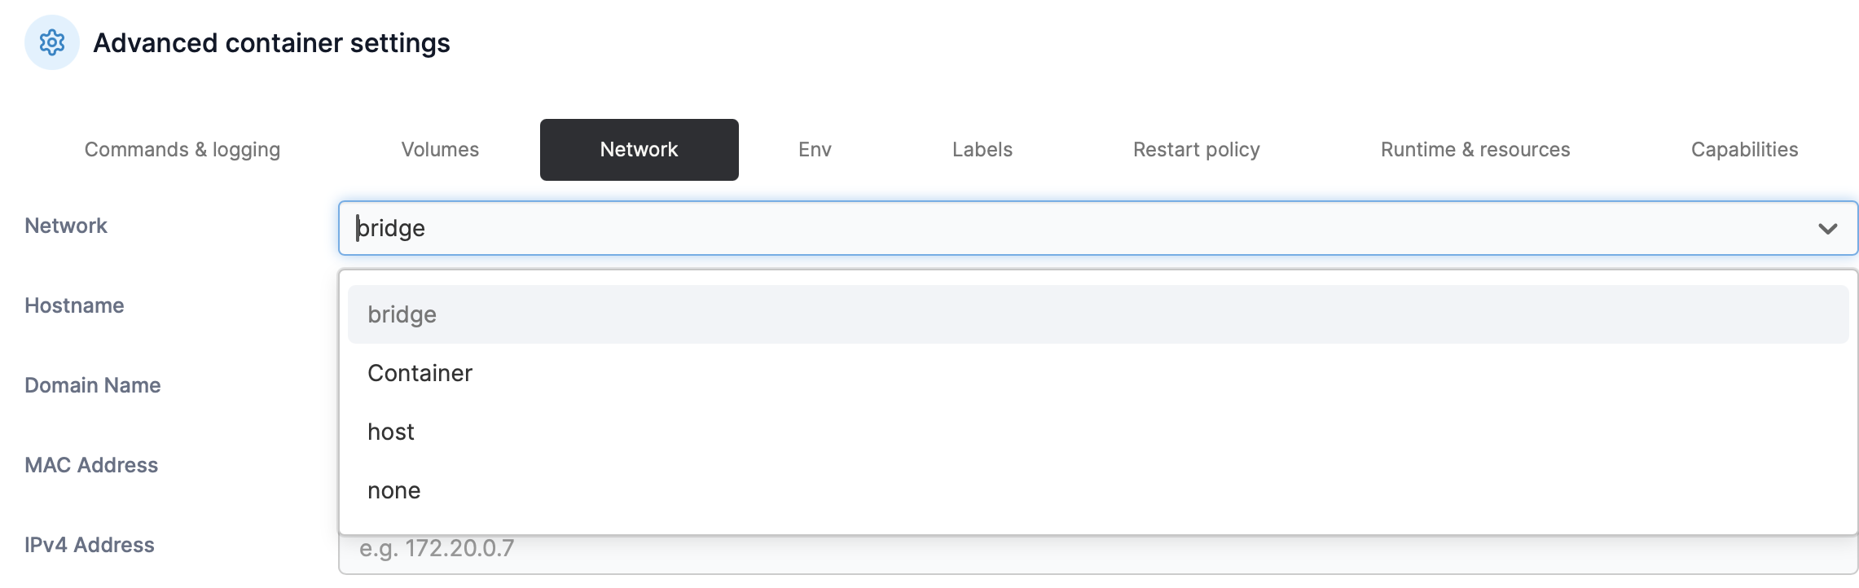1859x588 pixels.
Task: Pick the host network option
Action: pyautogui.click(x=391, y=432)
